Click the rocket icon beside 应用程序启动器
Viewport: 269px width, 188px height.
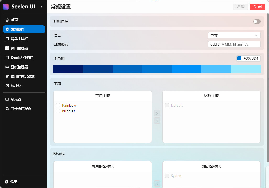tap(7, 76)
